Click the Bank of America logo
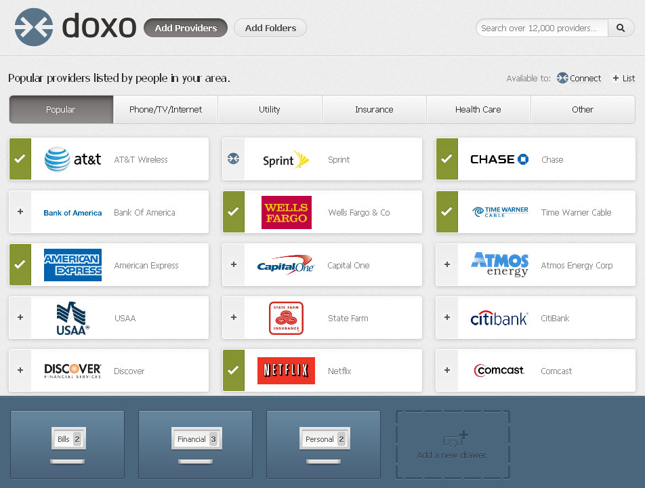The image size is (645, 488). click(x=72, y=213)
